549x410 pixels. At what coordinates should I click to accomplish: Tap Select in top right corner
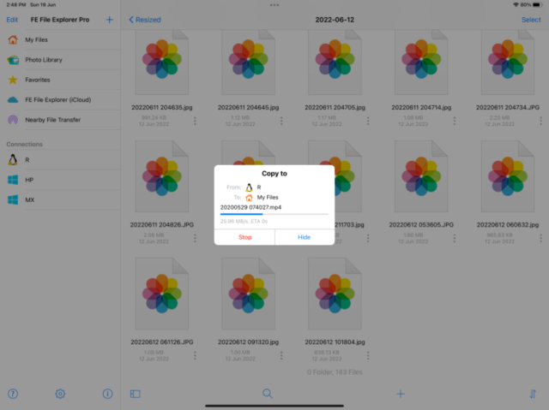[530, 19]
